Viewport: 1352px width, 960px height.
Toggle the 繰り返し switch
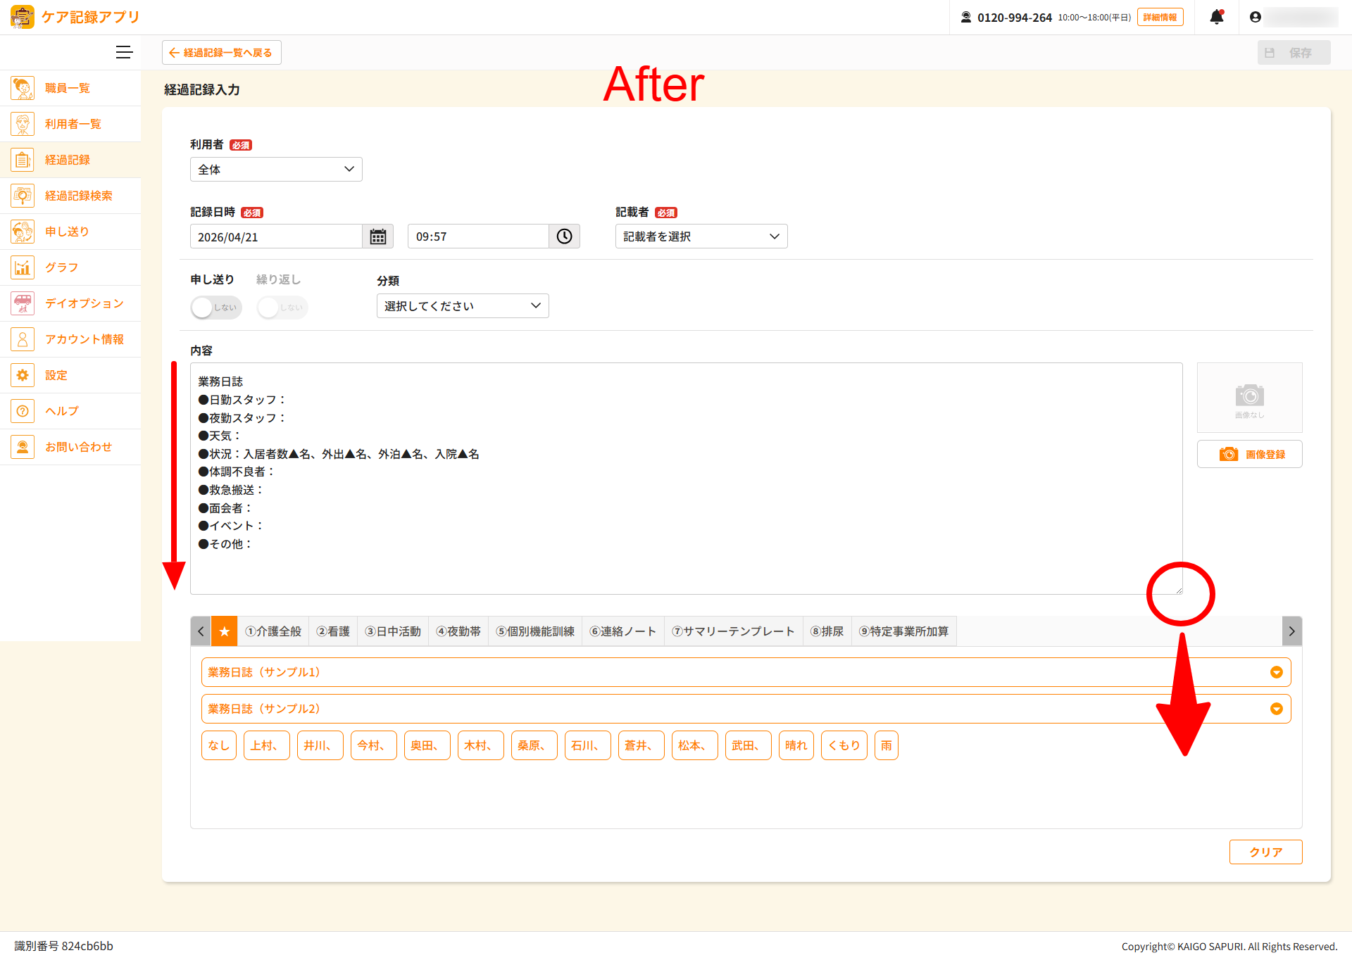coord(282,308)
